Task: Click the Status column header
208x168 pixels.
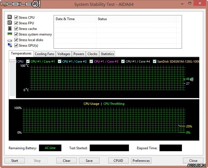Action: pyautogui.click(x=136, y=19)
